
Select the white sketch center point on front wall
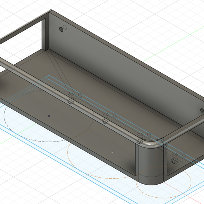(112, 153)
